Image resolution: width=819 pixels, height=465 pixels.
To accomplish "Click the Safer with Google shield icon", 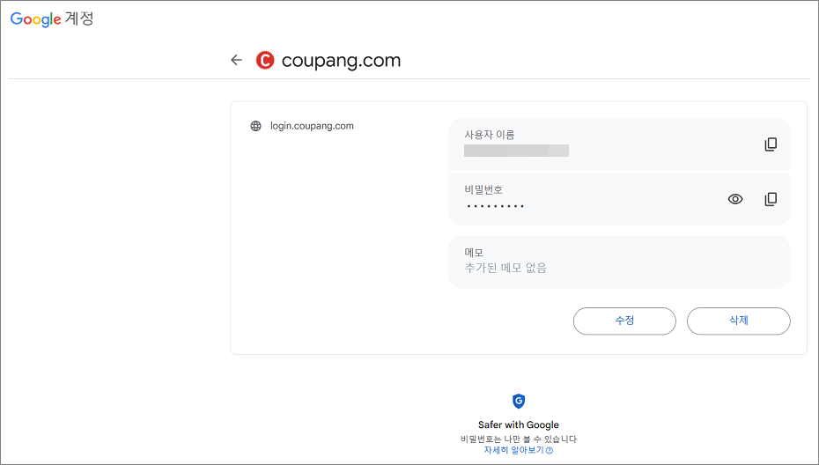I will click(x=519, y=402).
